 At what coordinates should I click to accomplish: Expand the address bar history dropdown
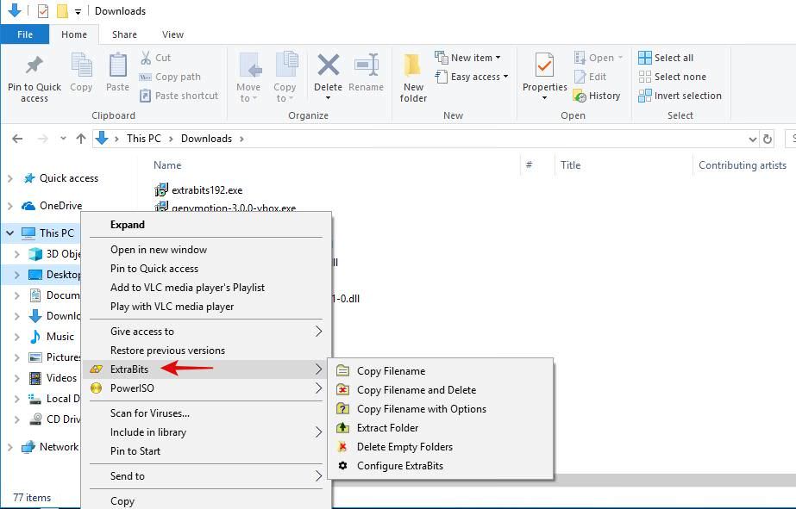pos(753,139)
